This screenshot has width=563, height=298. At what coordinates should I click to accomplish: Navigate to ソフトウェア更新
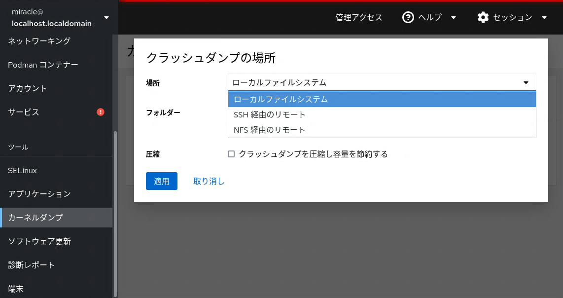click(x=39, y=241)
